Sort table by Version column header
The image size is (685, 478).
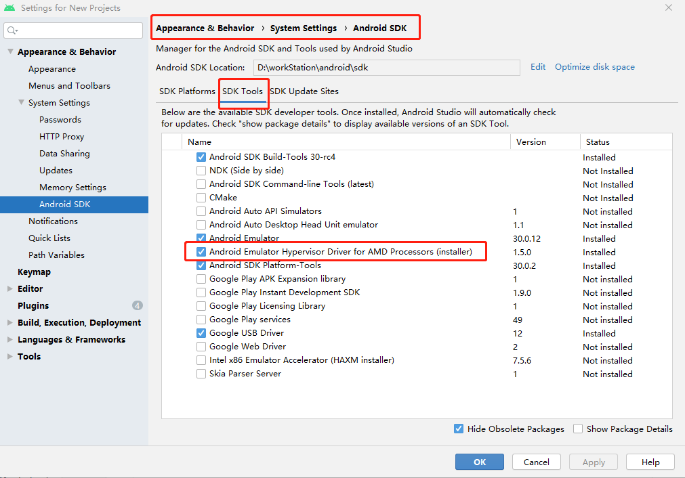[545, 142]
